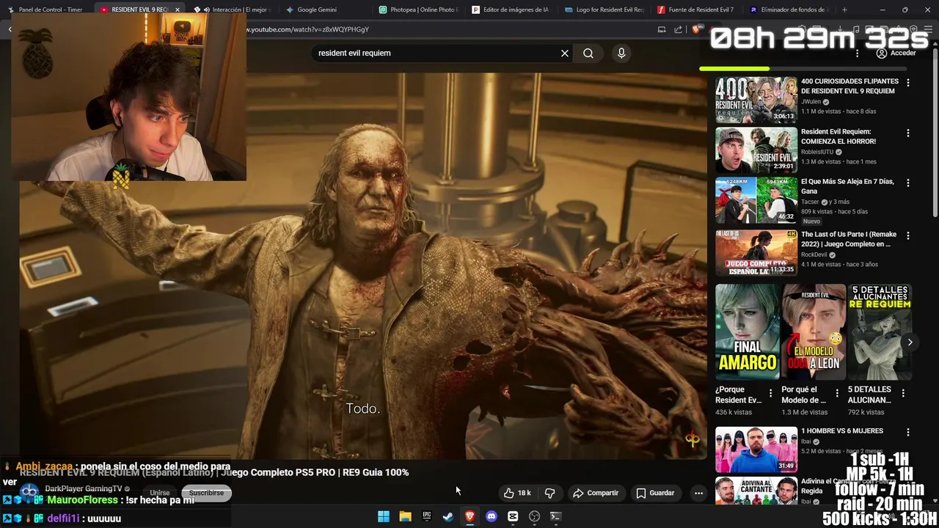Click Acceder sign-in button
The height and width of the screenshot is (528, 939).
pos(896,53)
